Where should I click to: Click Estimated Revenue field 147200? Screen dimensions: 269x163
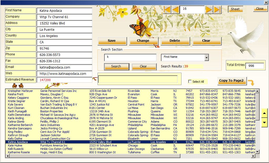64,80
